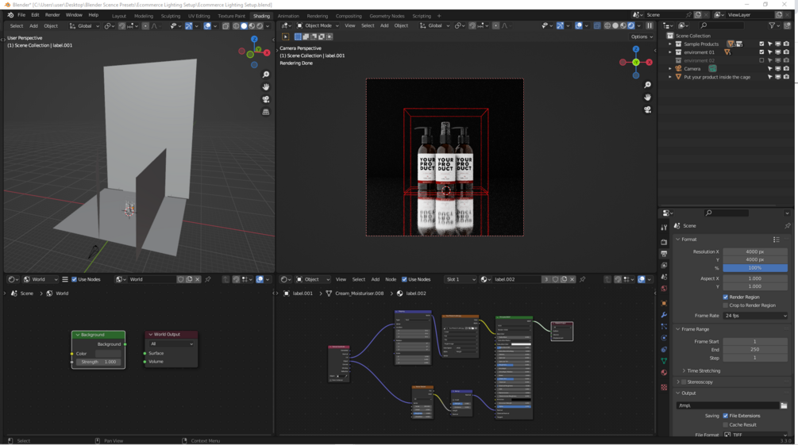
Task: Switch perspective/orthographic grid icon in left viewport
Action: (266, 112)
